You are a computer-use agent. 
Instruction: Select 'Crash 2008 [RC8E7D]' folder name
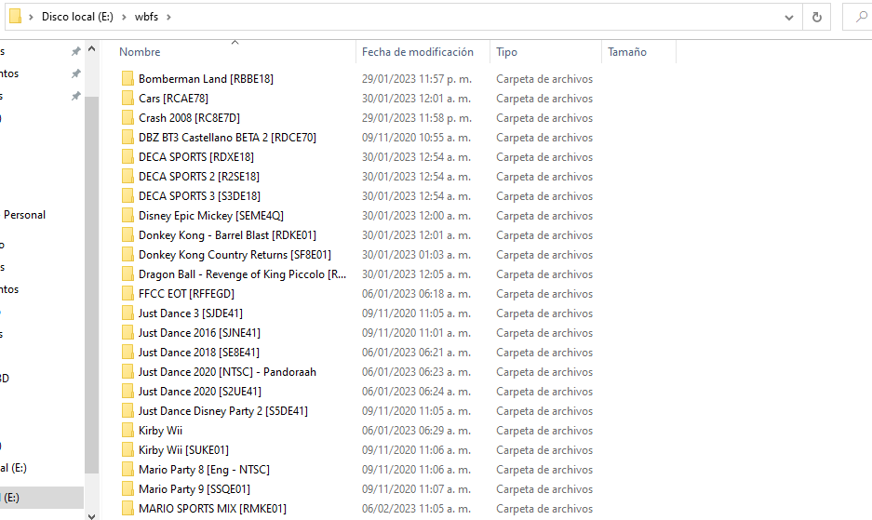pyautogui.click(x=189, y=117)
